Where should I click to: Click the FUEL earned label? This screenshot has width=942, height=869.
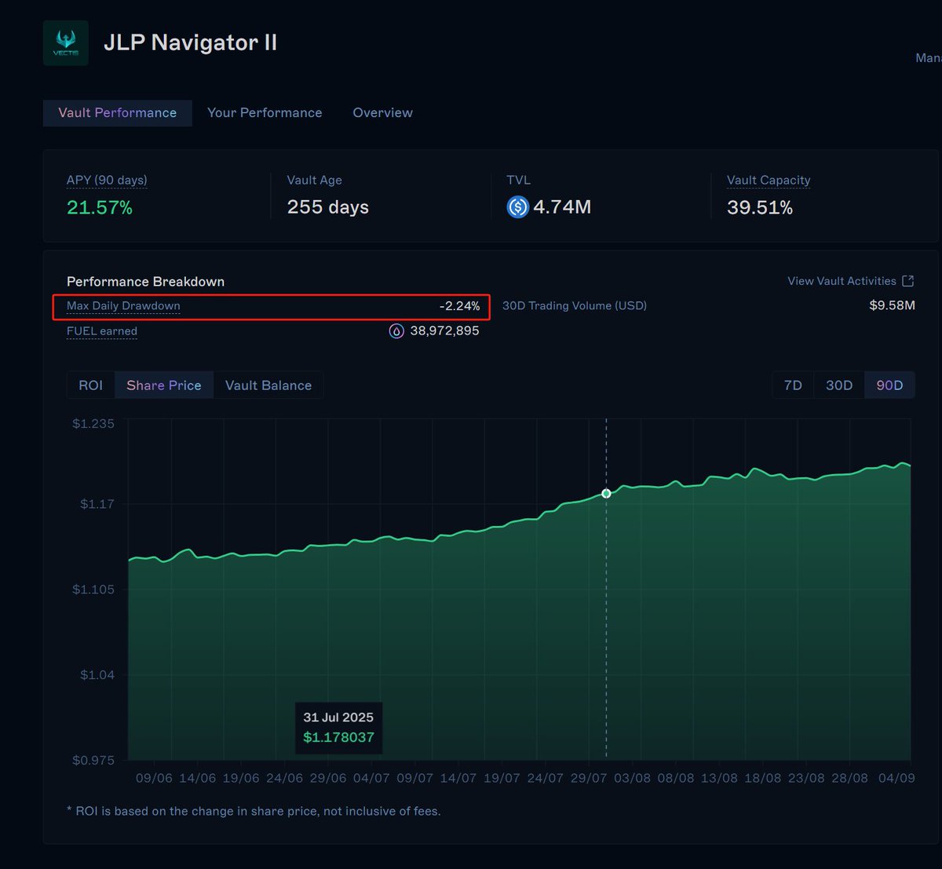pyautogui.click(x=102, y=331)
